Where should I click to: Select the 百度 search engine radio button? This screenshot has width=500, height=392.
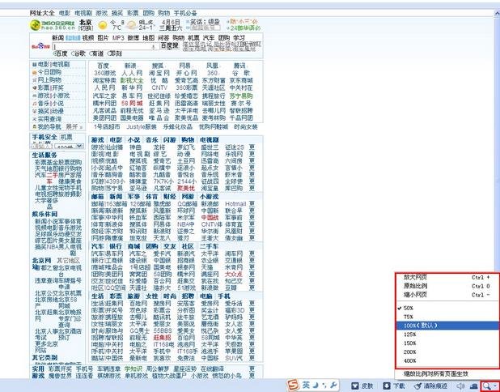(x=55, y=53)
